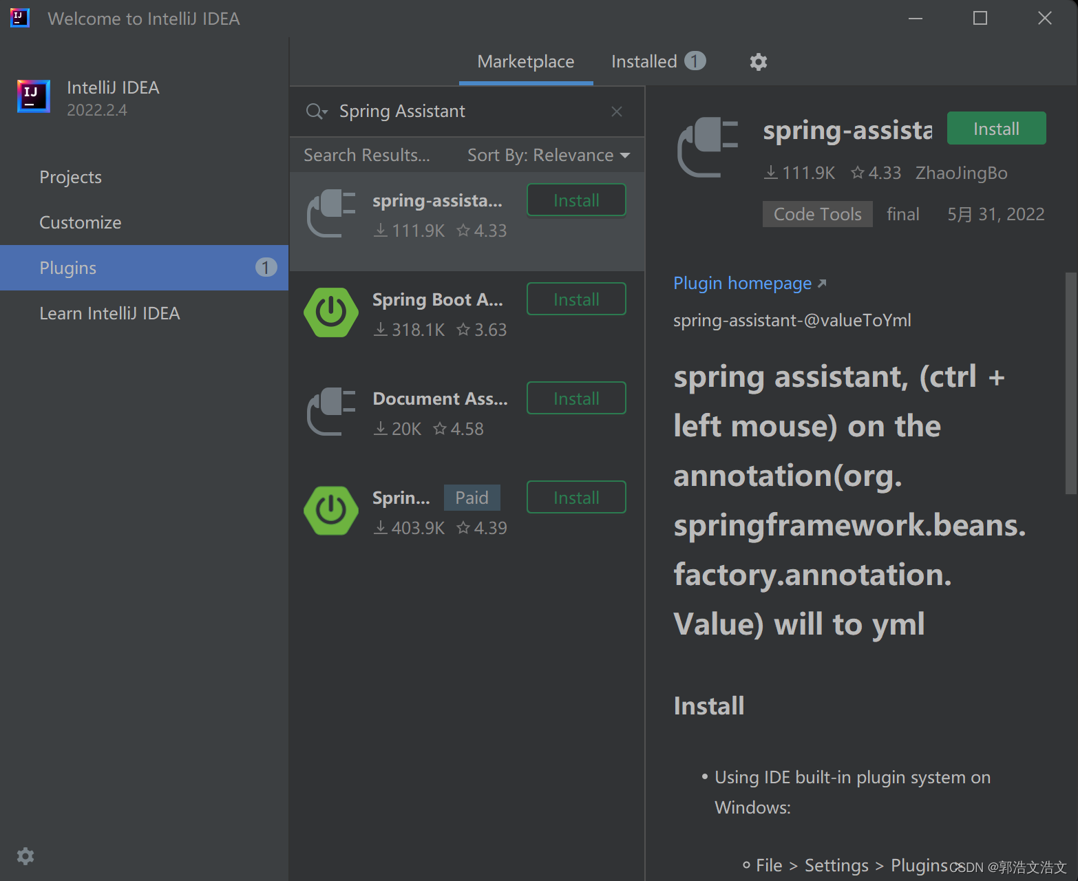
Task: Click the plugins settings gear icon
Action: pyautogui.click(x=758, y=62)
